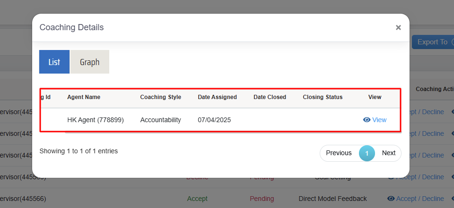Sort by Date Assigned column header
Viewport: 454px width, 208px height.
[217, 97]
